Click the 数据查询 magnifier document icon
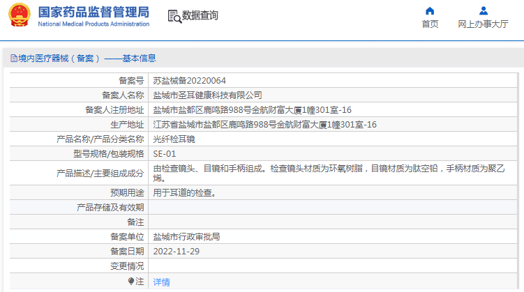This screenshot has height=292, width=524. coord(174,15)
